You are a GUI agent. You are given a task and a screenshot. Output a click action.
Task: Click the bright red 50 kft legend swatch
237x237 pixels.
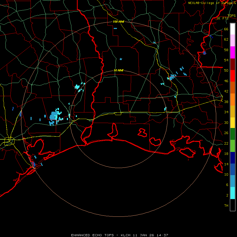[x=233, y=76]
